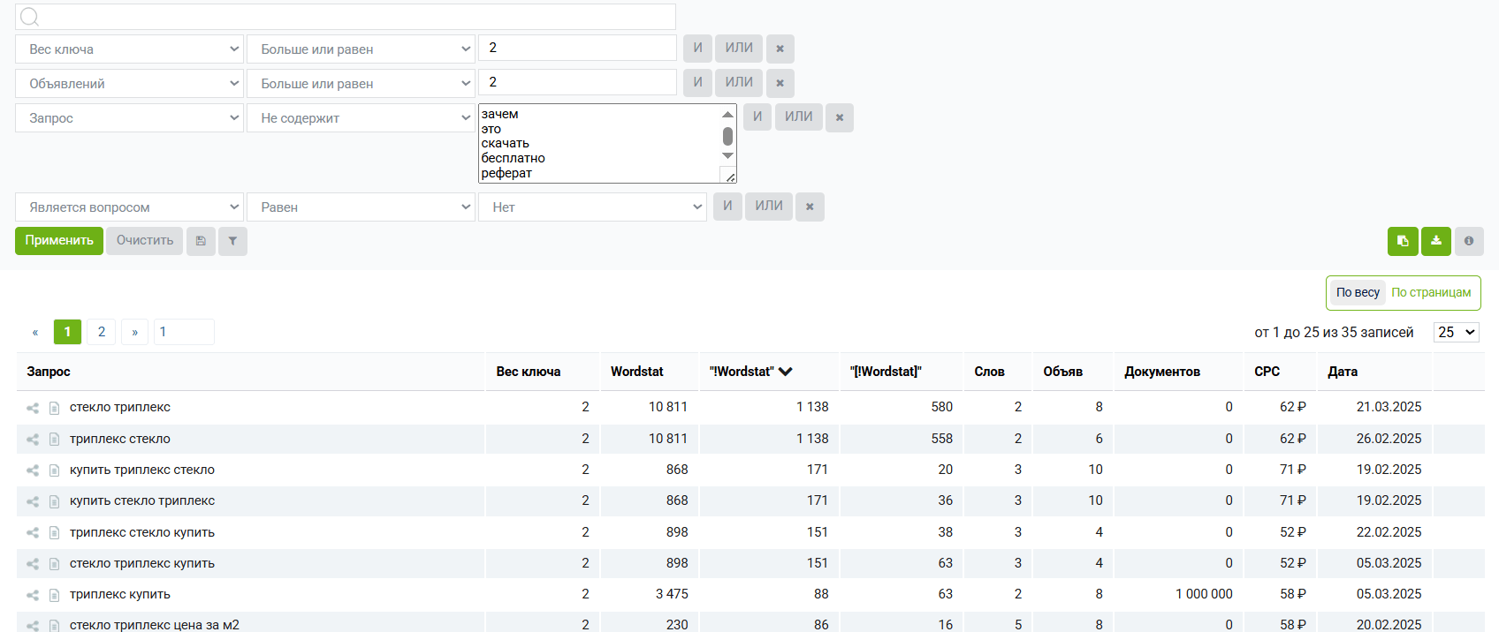
Task: Click the save filter floppy icon
Action: (x=201, y=241)
